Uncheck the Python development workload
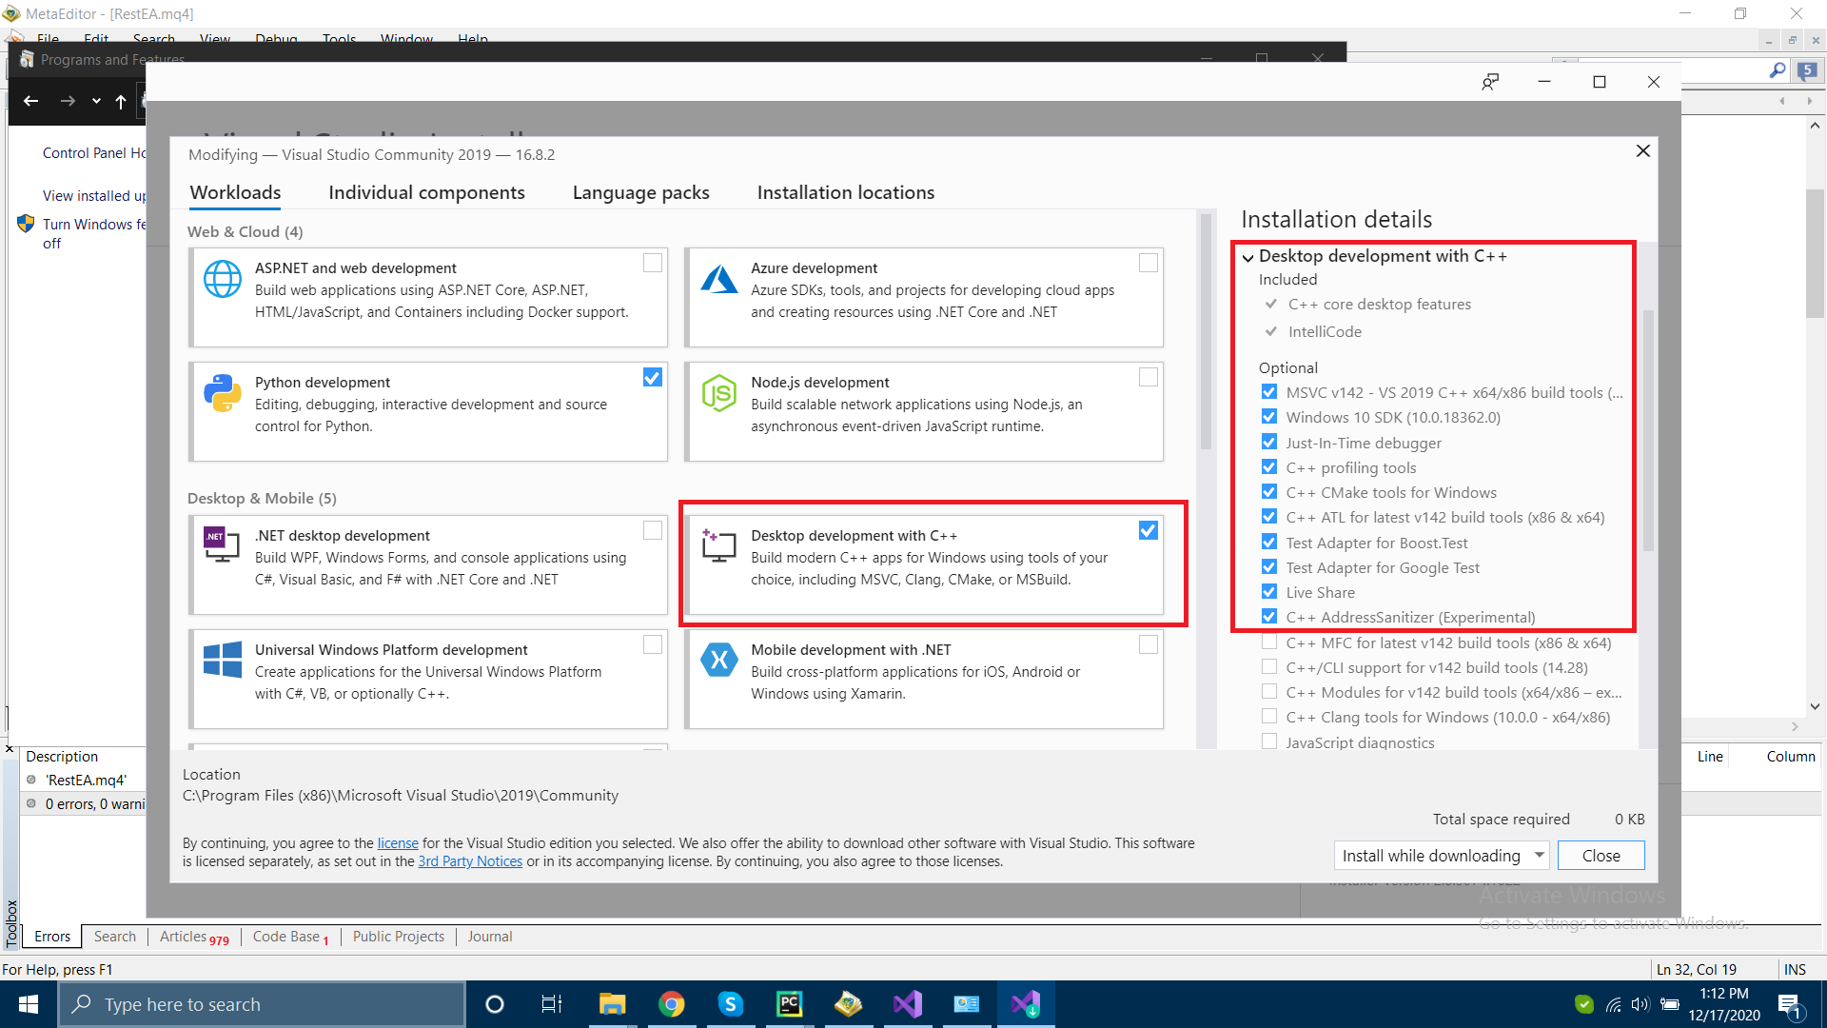1827x1028 pixels. 652,377
